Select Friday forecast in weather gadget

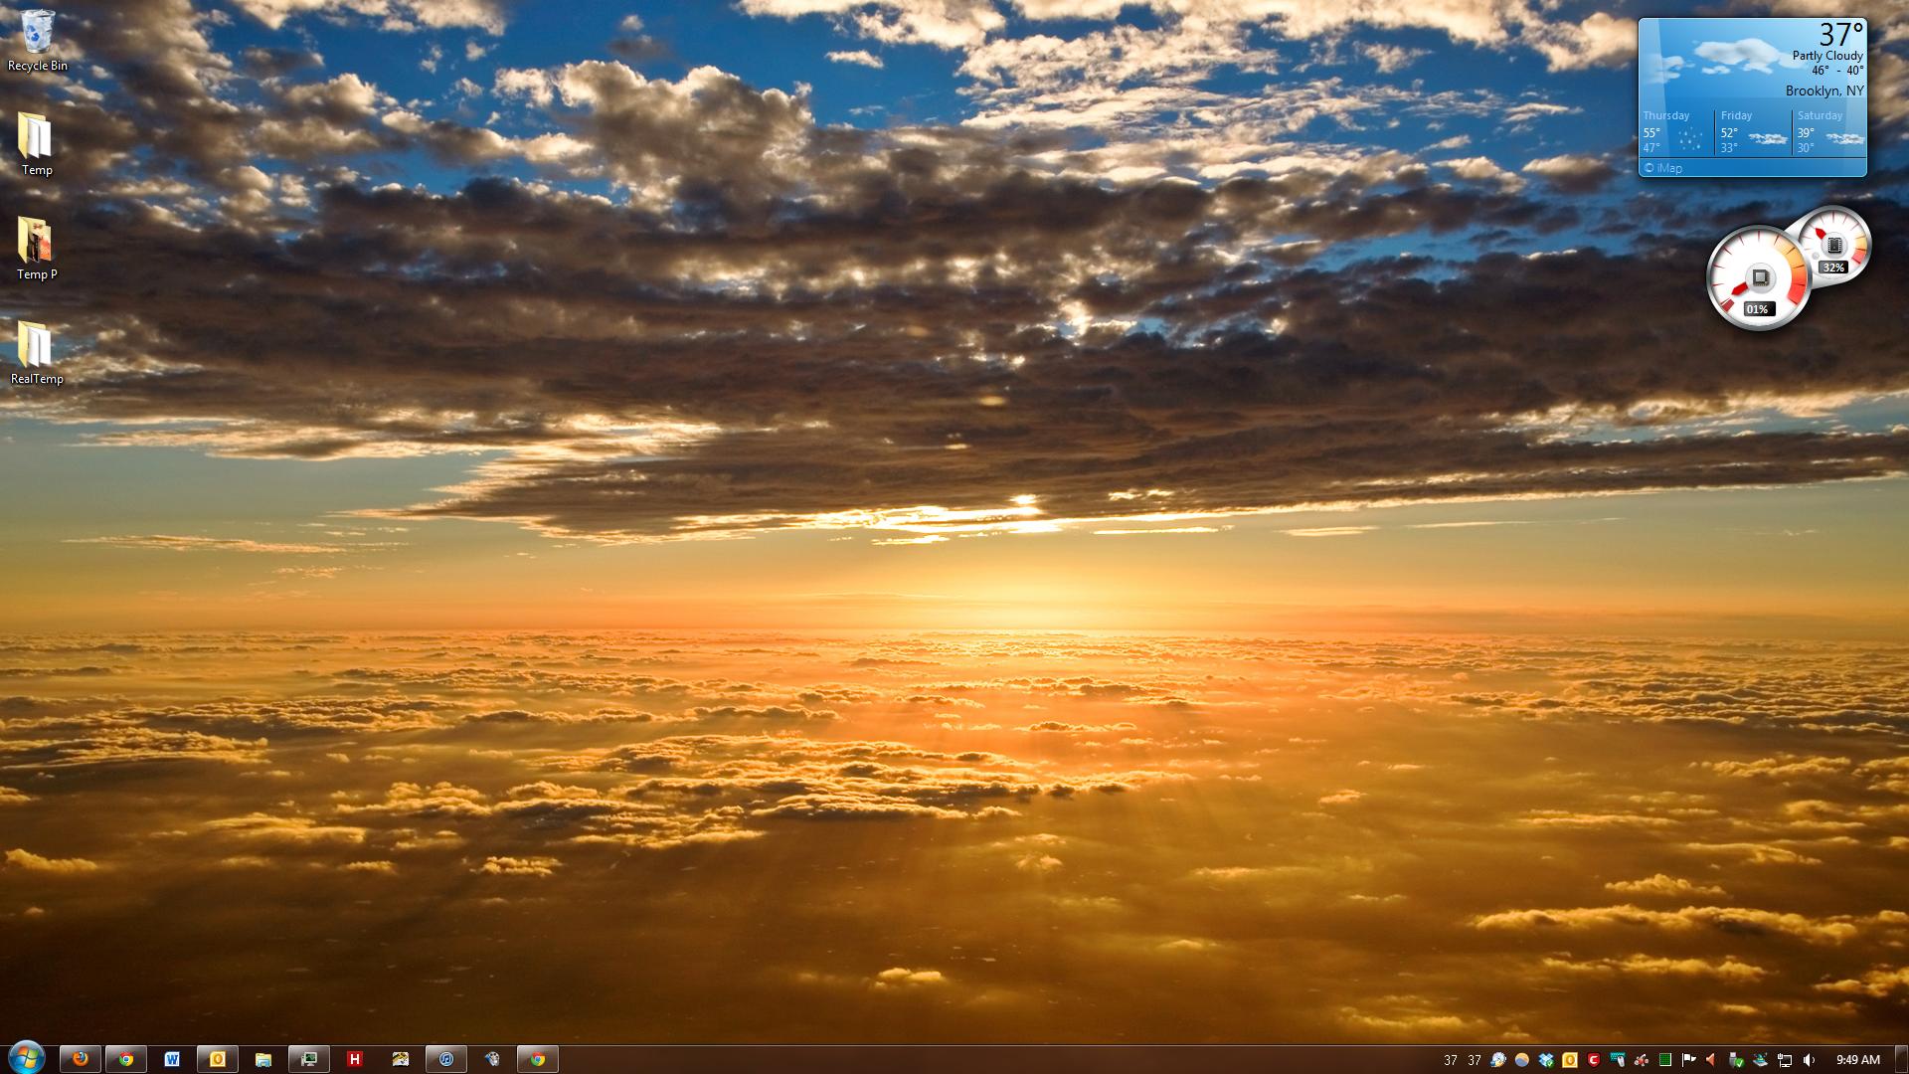coord(1754,131)
